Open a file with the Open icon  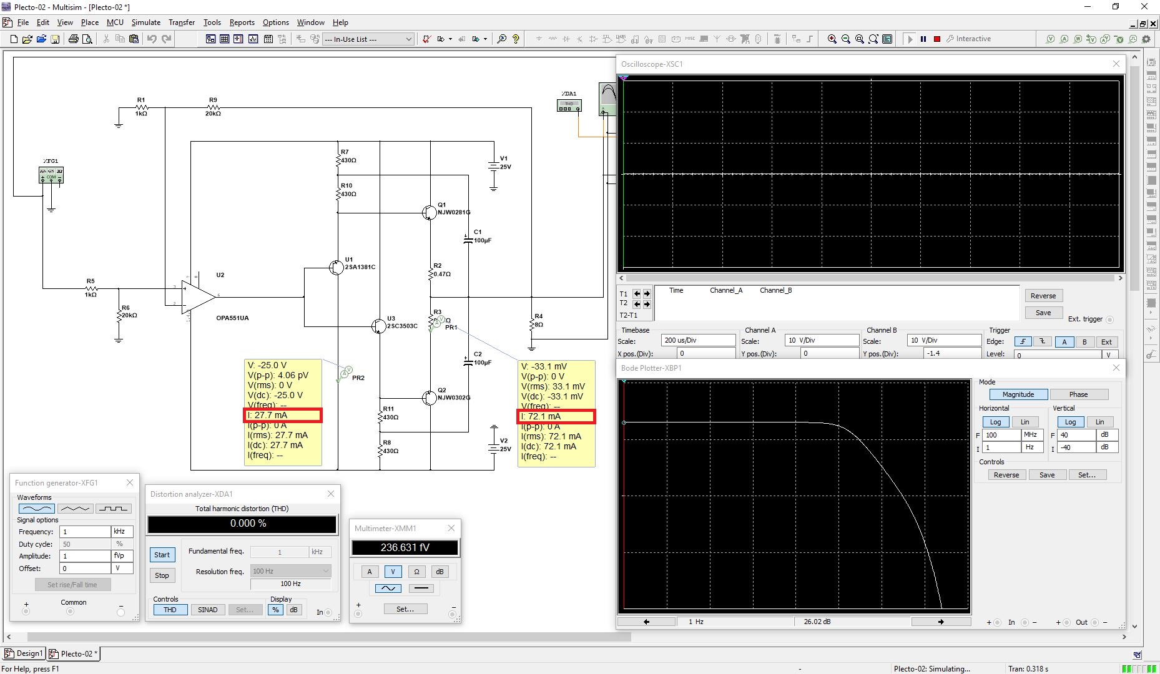[x=27, y=39]
